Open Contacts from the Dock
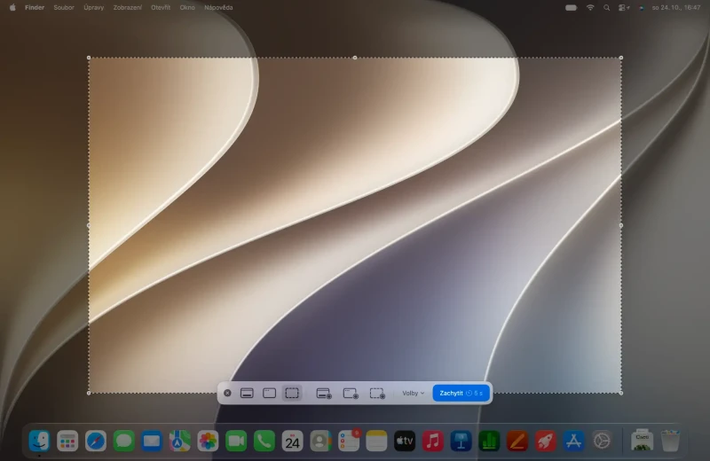This screenshot has height=461, width=710. click(x=320, y=441)
